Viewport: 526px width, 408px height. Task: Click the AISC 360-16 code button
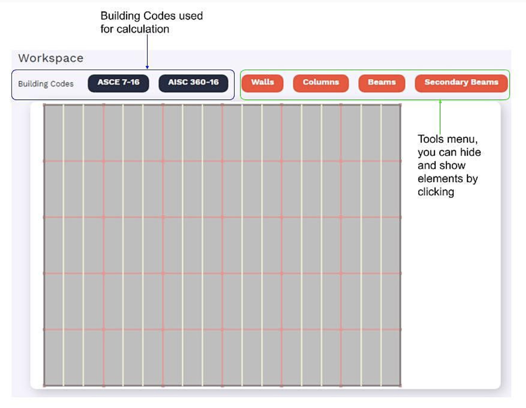pyautogui.click(x=193, y=83)
